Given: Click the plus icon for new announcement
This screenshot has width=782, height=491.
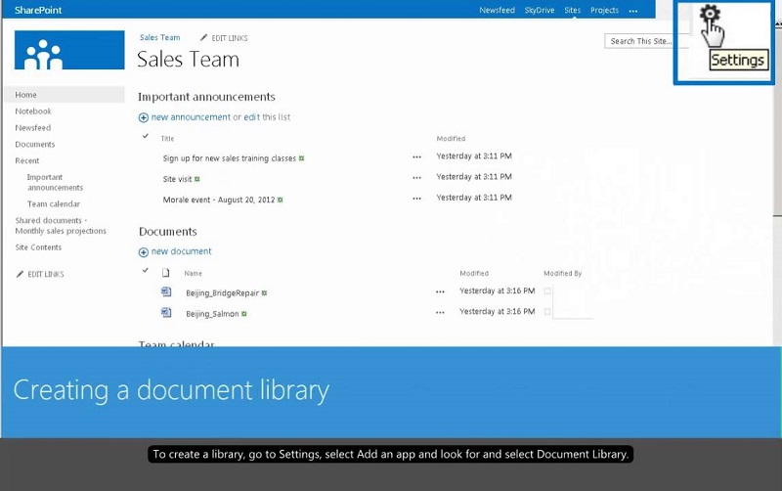Looking at the screenshot, I should [x=143, y=117].
